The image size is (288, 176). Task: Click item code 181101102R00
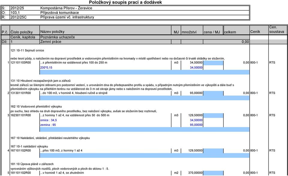coord(21,173)
